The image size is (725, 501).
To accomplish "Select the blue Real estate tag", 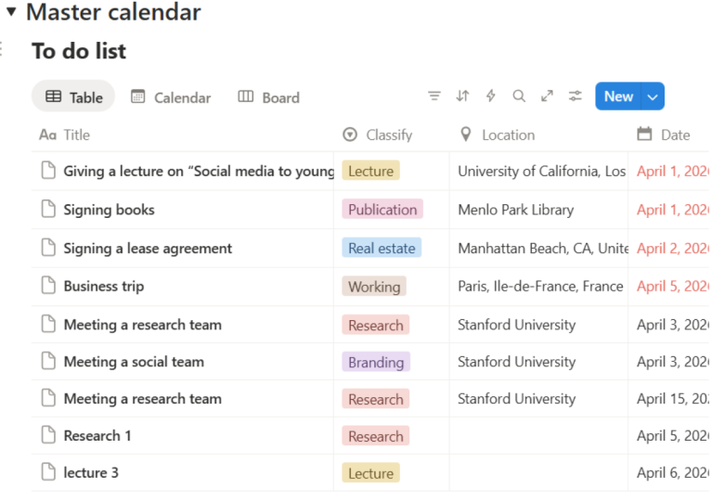I will tap(382, 249).
